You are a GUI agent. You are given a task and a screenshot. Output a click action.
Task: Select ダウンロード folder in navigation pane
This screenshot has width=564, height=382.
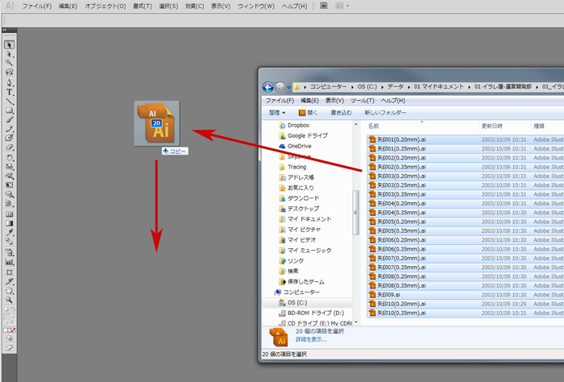(299, 198)
